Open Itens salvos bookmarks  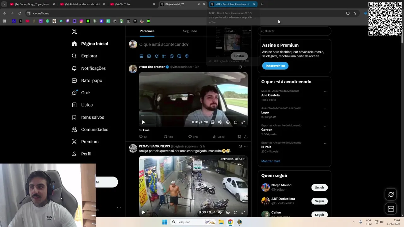point(88,117)
